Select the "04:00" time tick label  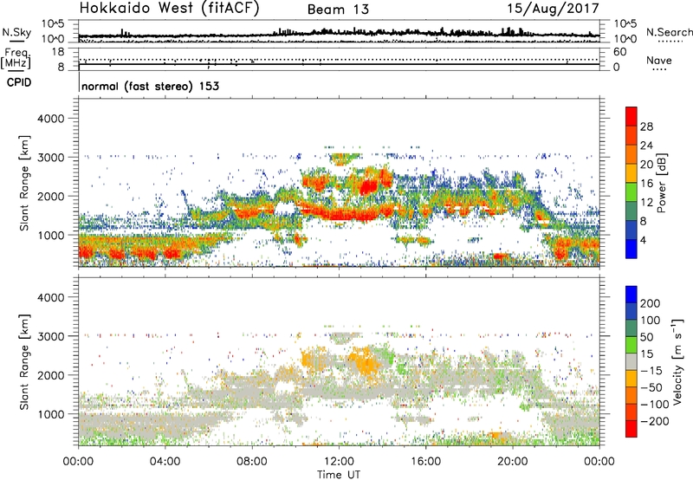pyautogui.click(x=165, y=462)
